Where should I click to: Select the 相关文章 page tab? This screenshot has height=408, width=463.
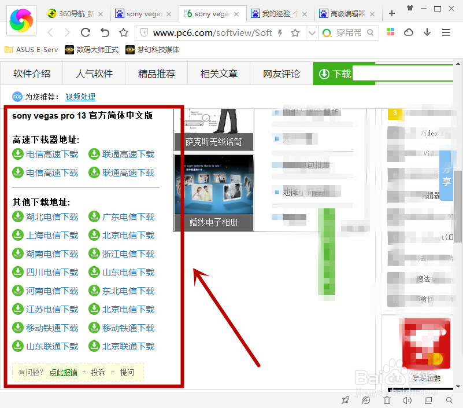[x=219, y=73]
